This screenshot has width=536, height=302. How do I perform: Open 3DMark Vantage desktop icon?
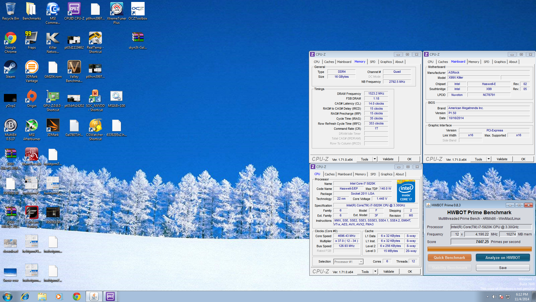point(32,71)
